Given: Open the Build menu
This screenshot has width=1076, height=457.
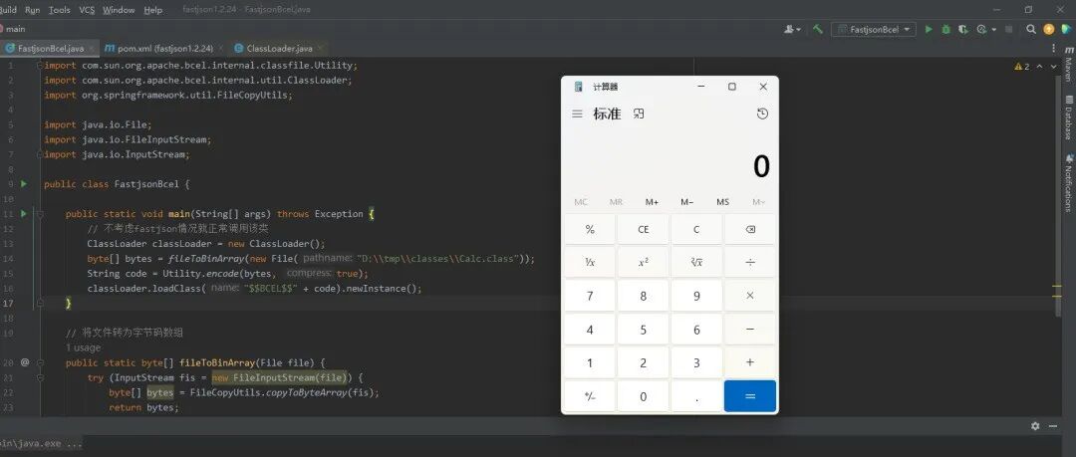Looking at the screenshot, I should pyautogui.click(x=8, y=10).
